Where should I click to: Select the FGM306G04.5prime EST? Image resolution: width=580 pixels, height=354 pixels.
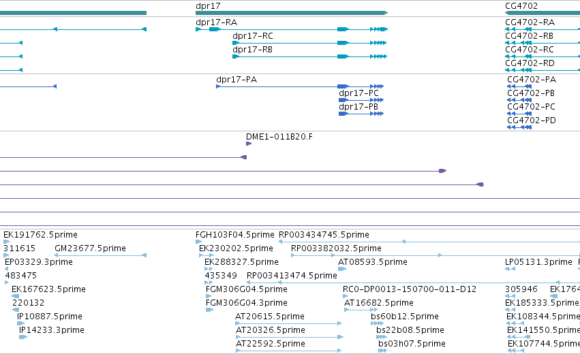[246, 289]
